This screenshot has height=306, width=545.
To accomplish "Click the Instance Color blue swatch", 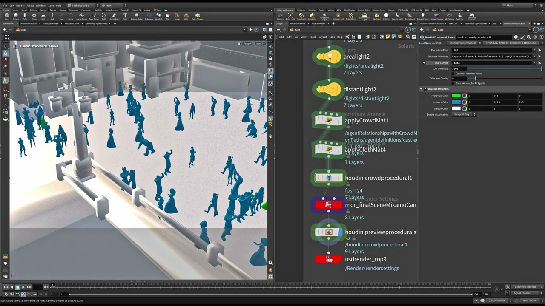I will click(456, 102).
